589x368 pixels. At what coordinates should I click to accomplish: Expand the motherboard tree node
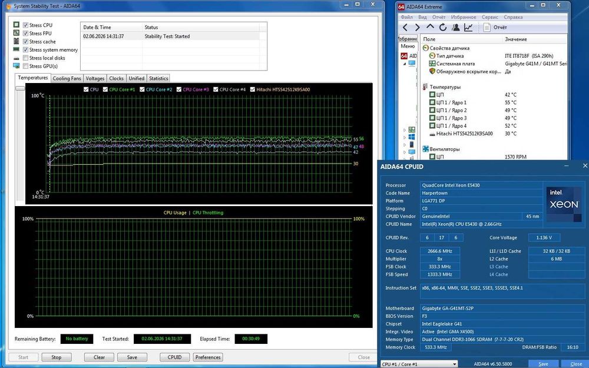click(405, 130)
